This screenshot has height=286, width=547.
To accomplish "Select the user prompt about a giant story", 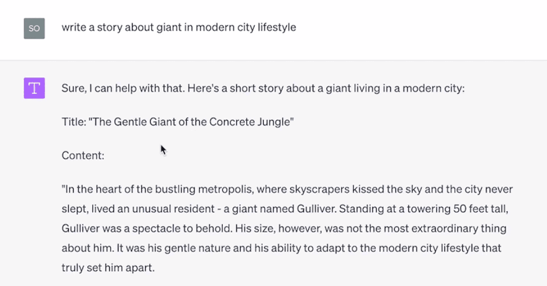I will [x=179, y=27].
